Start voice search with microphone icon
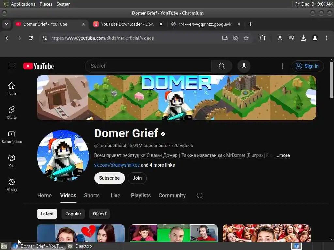The height and width of the screenshot is (250, 334). point(244,66)
